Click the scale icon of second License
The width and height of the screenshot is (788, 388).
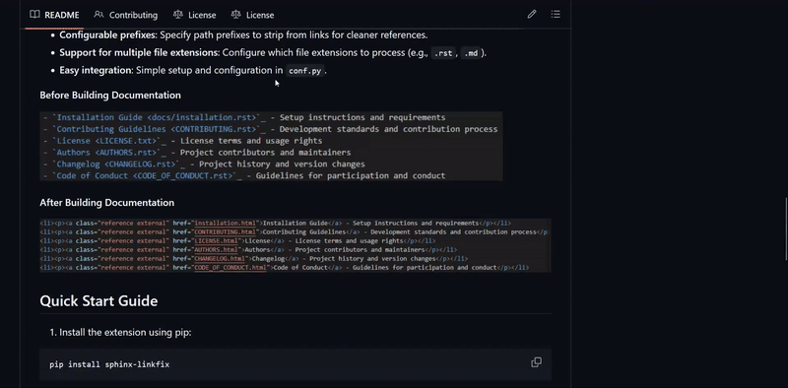235,15
